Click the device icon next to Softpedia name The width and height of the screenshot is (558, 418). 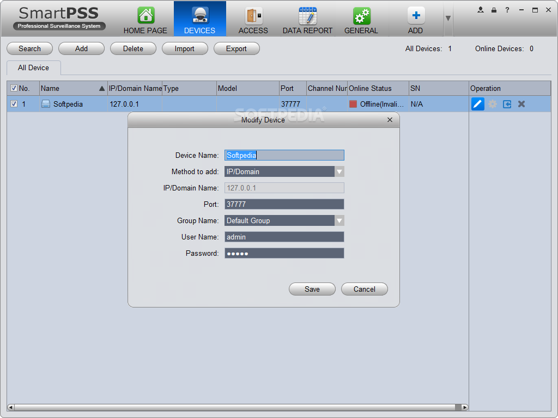(x=46, y=104)
